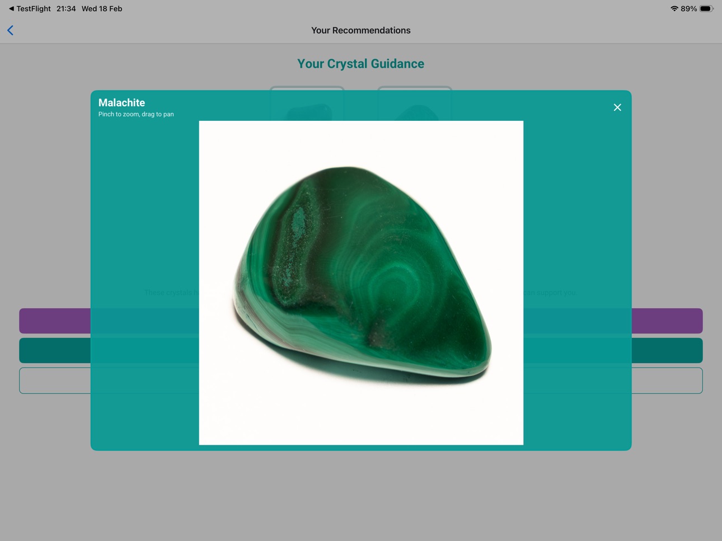This screenshot has height=541, width=722.
Task: Tap the white outlined button's right edge
Action: 667,380
